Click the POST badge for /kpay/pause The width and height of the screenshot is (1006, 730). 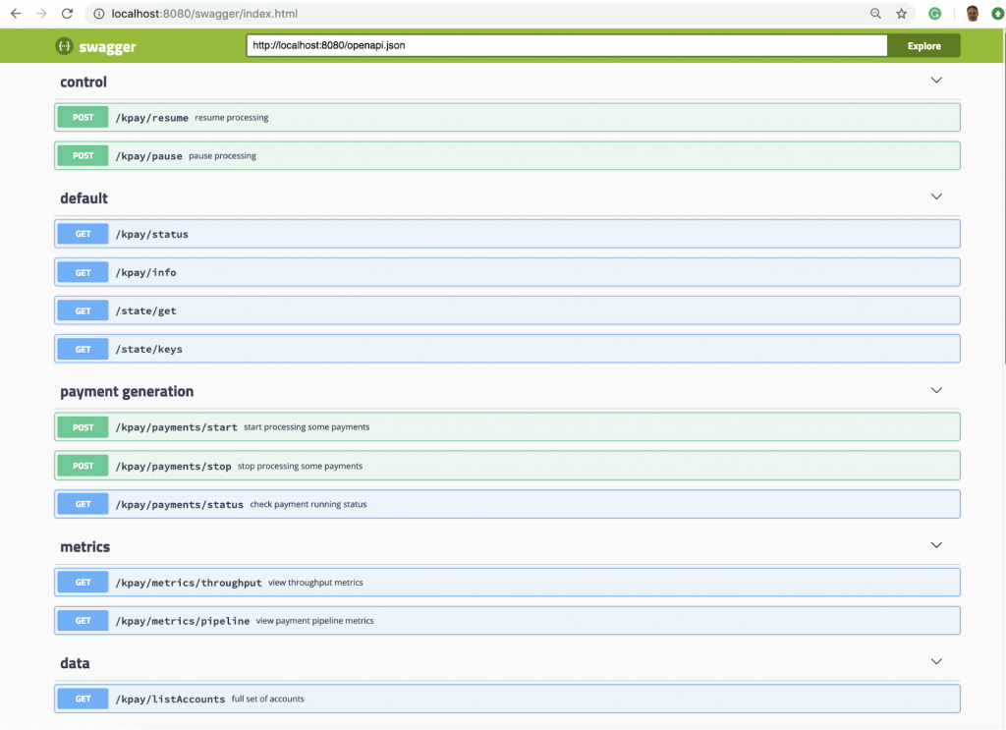[x=83, y=156]
